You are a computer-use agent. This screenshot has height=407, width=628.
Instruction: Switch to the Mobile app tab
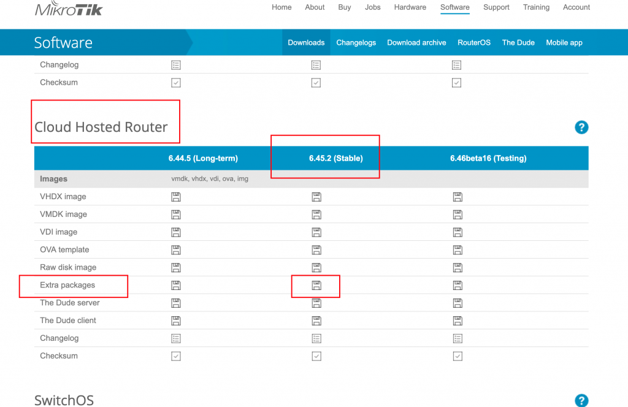564,42
